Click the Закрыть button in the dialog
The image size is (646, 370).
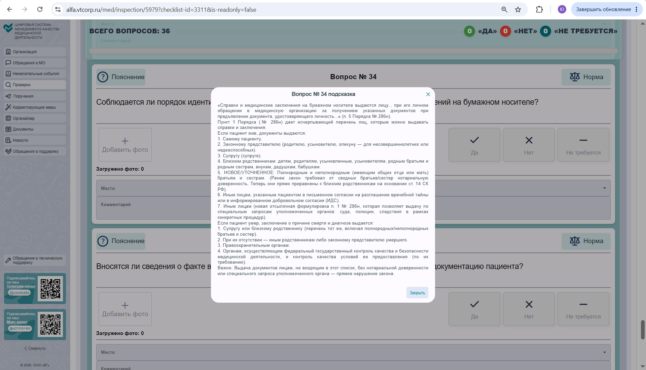(x=417, y=293)
